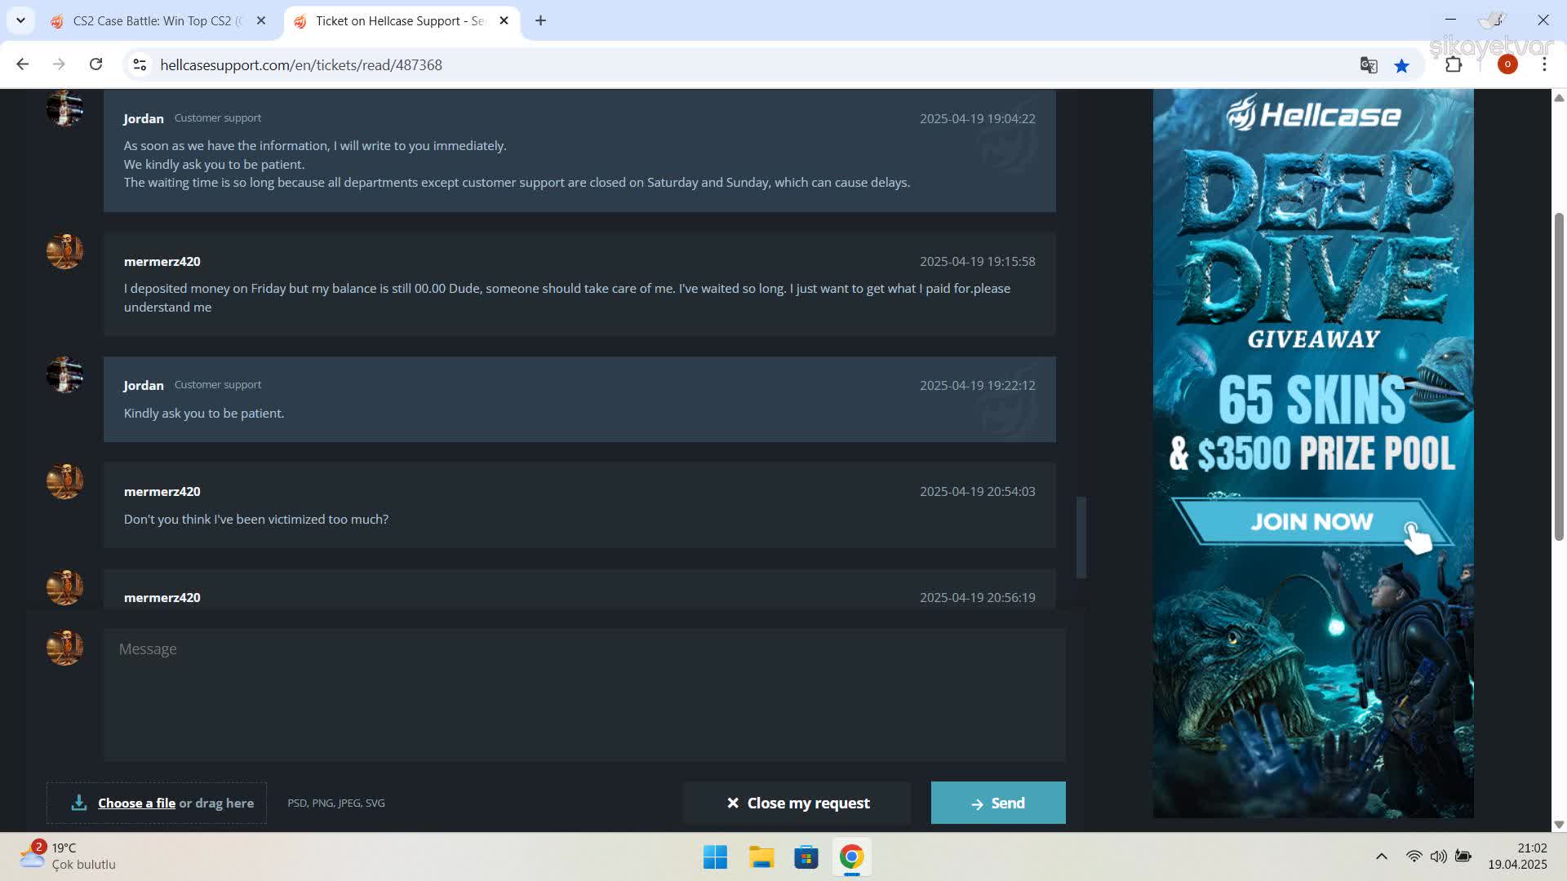Go back using browser back arrow

(x=23, y=64)
